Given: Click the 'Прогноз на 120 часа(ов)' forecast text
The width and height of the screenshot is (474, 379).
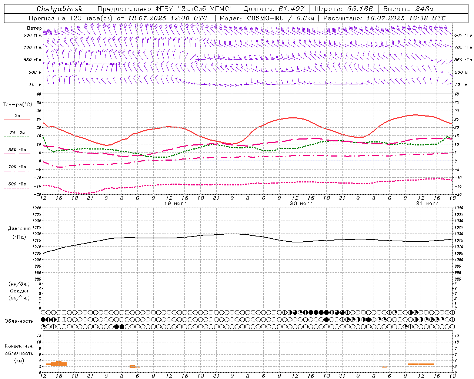Looking at the screenshot, I should (71, 18).
